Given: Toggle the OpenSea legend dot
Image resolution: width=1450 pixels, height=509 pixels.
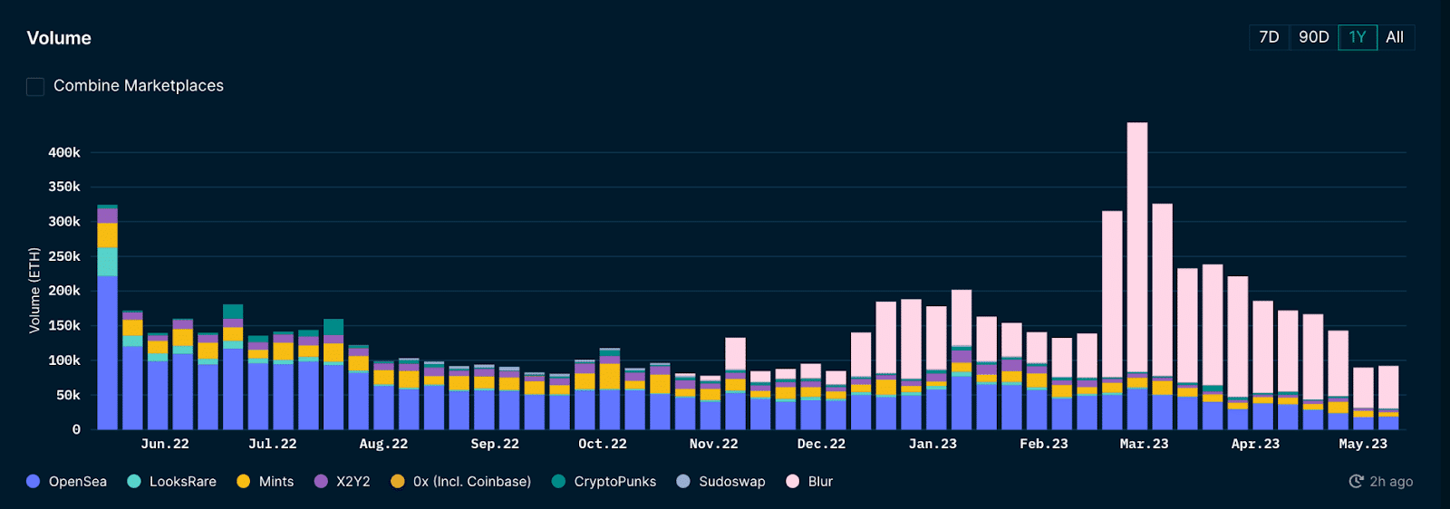Looking at the screenshot, I should coord(34,482).
